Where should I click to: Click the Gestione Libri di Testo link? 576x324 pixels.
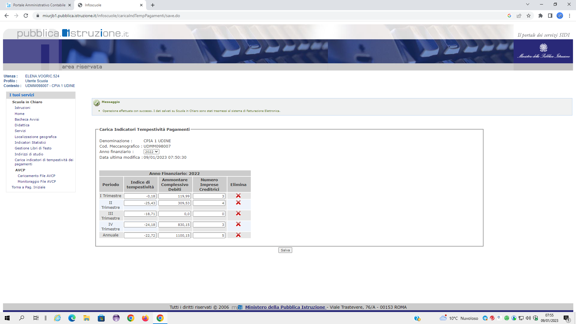33,148
